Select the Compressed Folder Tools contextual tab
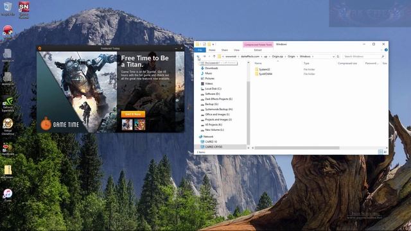The width and height of the screenshot is (411, 231). click(258, 45)
